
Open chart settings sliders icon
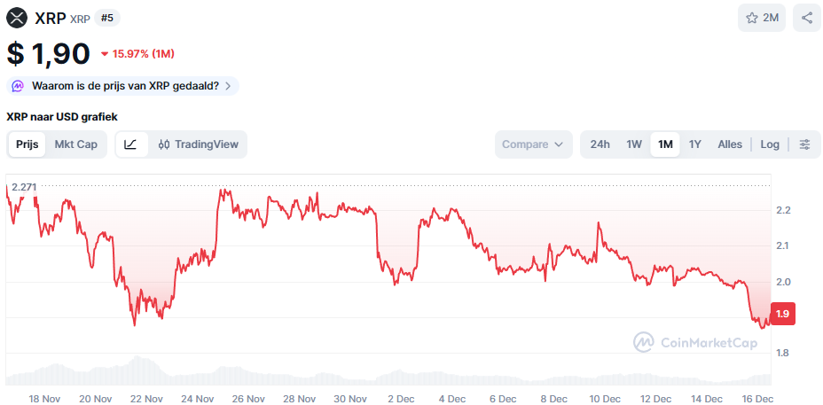[x=804, y=144]
